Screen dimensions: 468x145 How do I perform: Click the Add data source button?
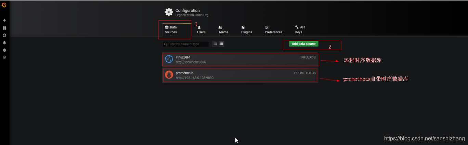304,44
